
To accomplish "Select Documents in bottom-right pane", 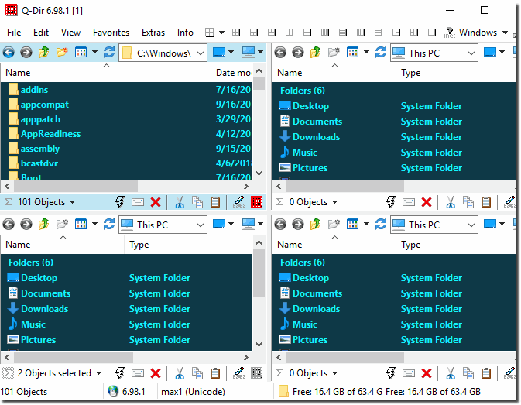I will tap(317, 293).
